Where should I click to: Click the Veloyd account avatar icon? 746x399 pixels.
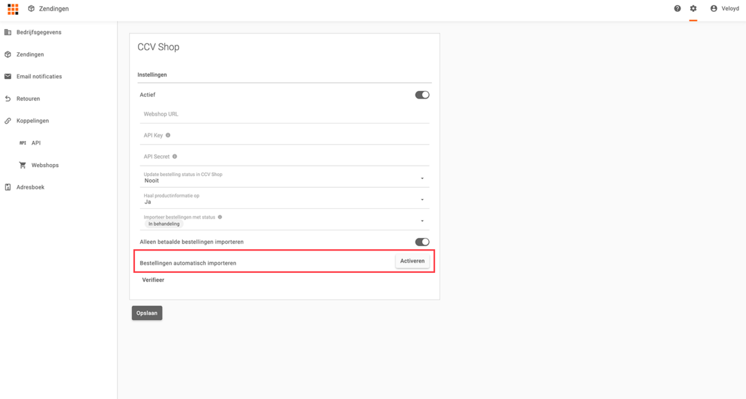[714, 9]
